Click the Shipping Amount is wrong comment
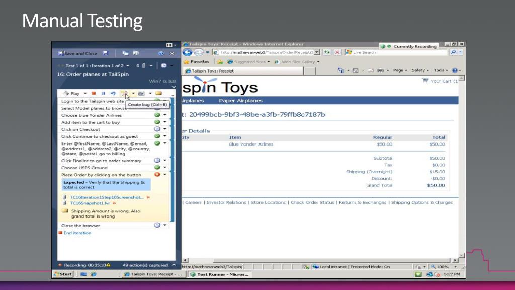The image size is (515, 290). pos(106,213)
